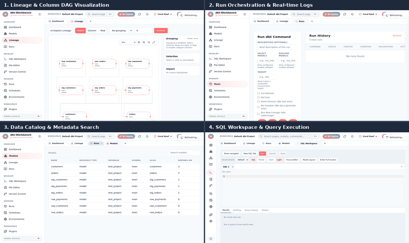Click Brief description of this run field

[x=277, y=47]
